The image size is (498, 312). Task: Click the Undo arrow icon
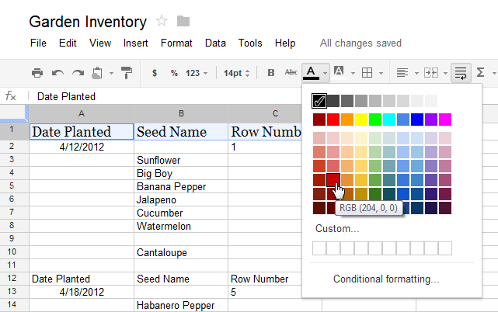coord(57,73)
